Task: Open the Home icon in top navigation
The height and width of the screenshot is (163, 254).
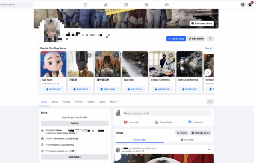Action: coord(85,4)
